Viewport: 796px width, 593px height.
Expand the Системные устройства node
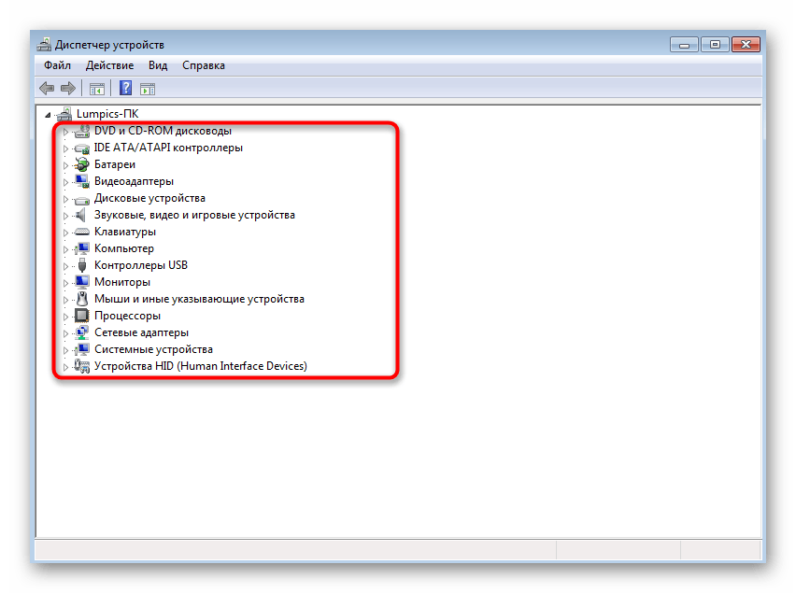pyautogui.click(x=65, y=349)
